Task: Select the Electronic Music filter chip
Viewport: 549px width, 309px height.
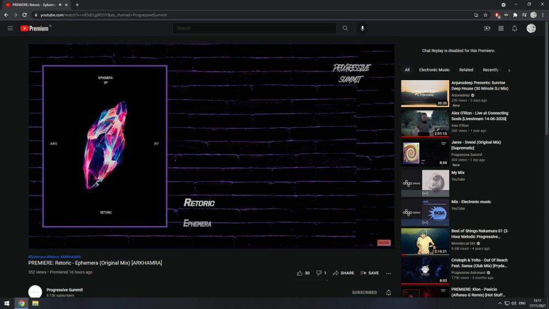Action: (434, 70)
